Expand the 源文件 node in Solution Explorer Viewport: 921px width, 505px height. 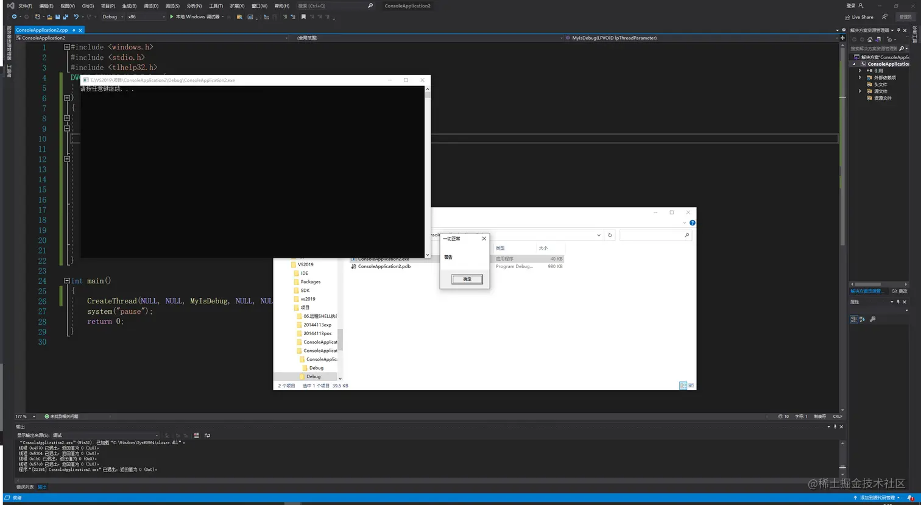pos(860,91)
